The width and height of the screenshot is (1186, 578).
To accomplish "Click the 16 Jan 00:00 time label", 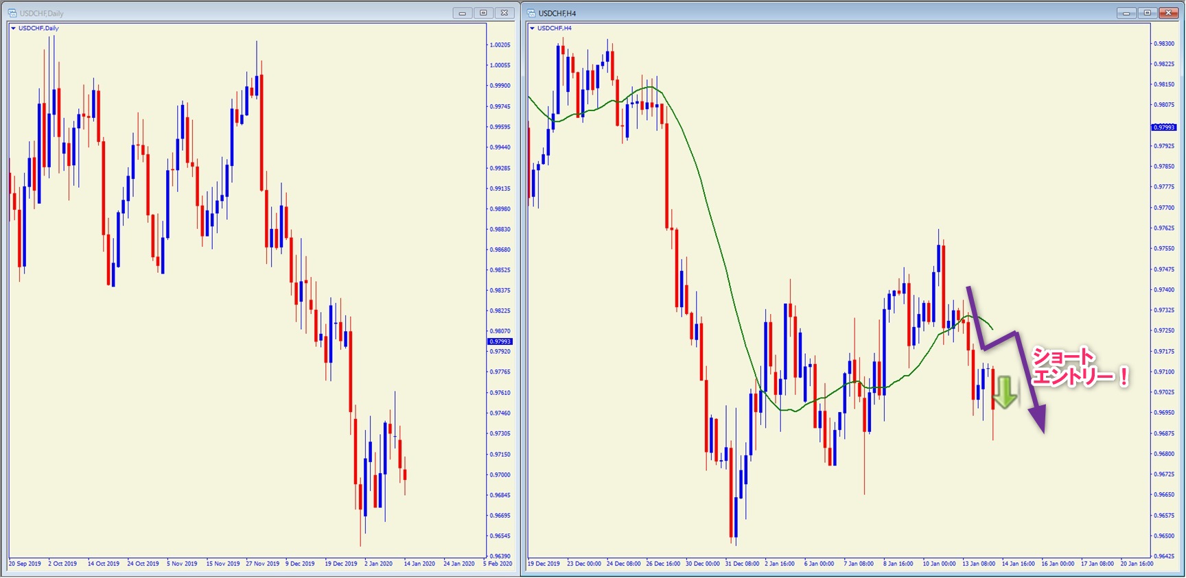I will 1058,564.
